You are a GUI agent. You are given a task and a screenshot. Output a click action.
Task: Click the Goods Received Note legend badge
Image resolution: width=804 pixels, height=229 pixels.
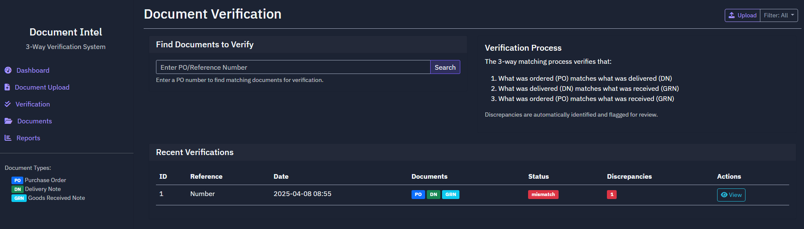(x=19, y=198)
